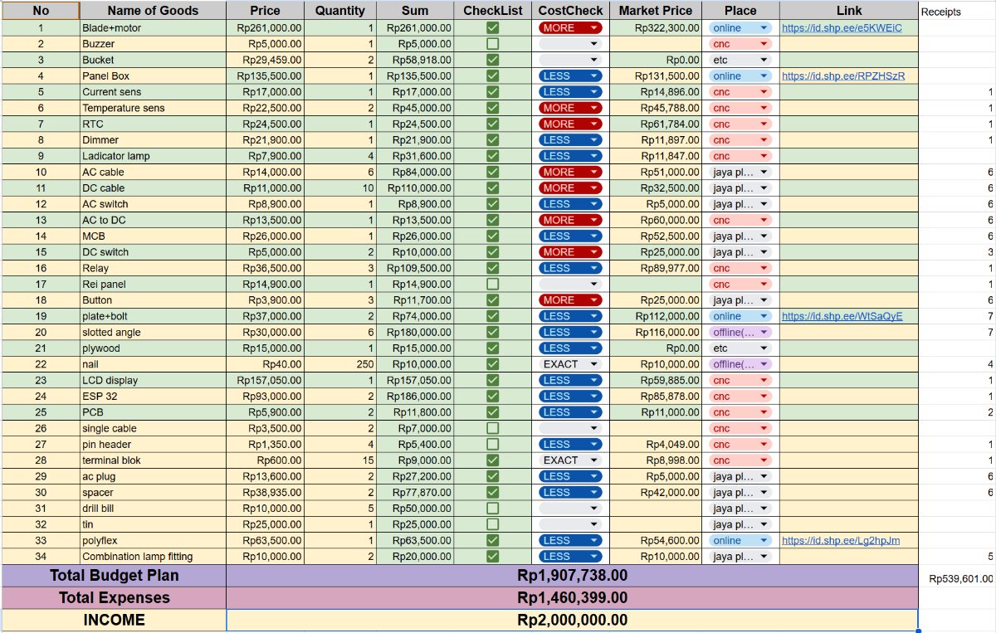
Task: Toggle the single cable checkbox
Action: coord(492,429)
